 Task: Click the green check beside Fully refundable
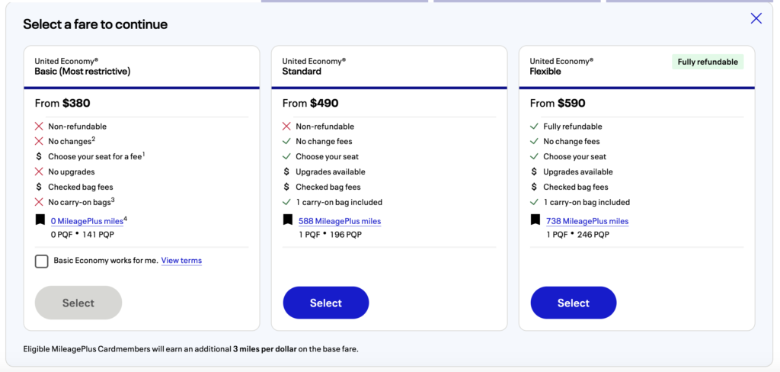(534, 127)
